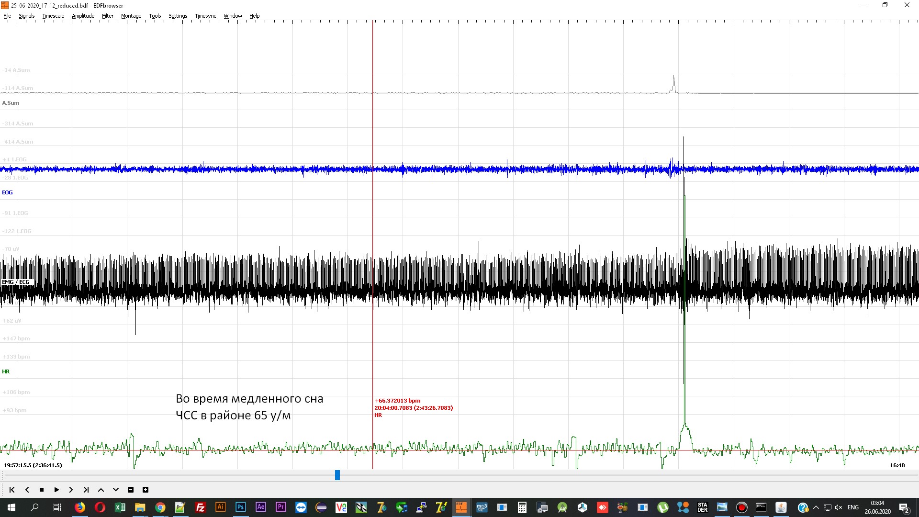Open File Explorer from the taskbar
919x517 pixels.
click(140, 507)
